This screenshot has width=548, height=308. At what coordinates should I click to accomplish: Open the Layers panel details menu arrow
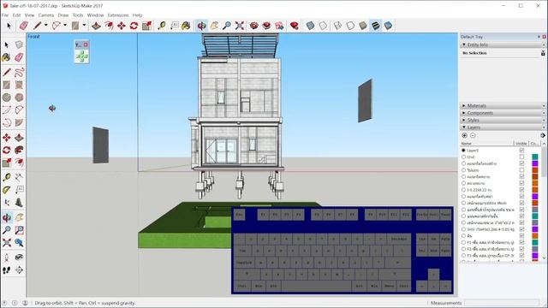point(542,135)
